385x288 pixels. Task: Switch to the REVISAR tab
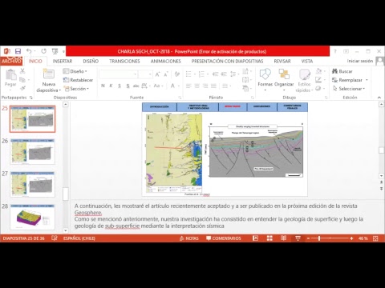click(282, 61)
